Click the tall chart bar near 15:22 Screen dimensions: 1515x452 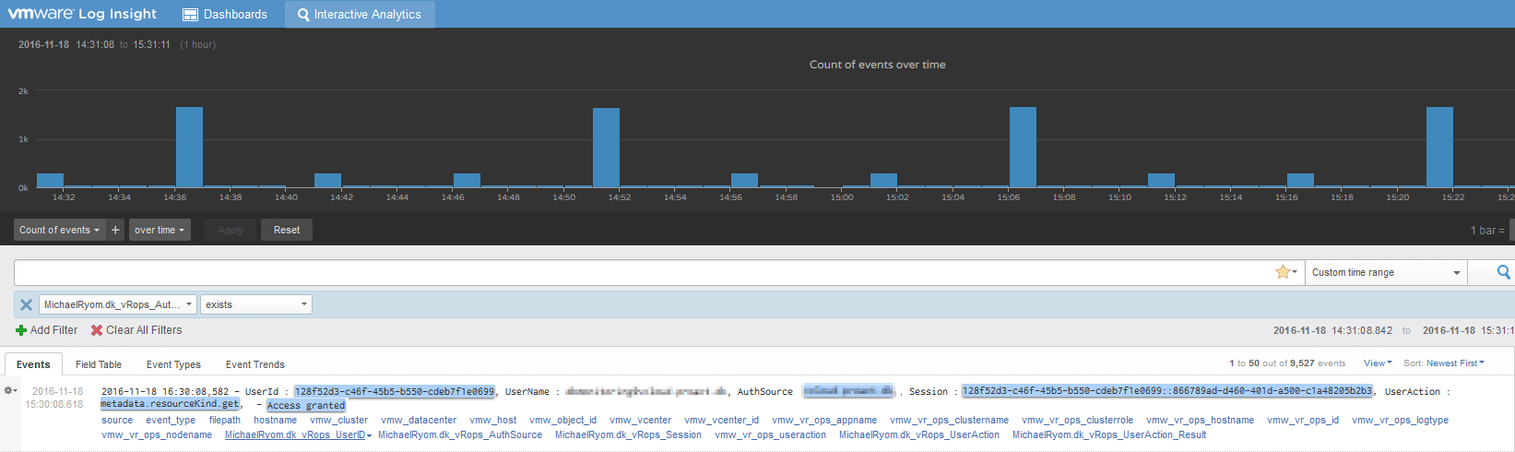tap(1439, 147)
